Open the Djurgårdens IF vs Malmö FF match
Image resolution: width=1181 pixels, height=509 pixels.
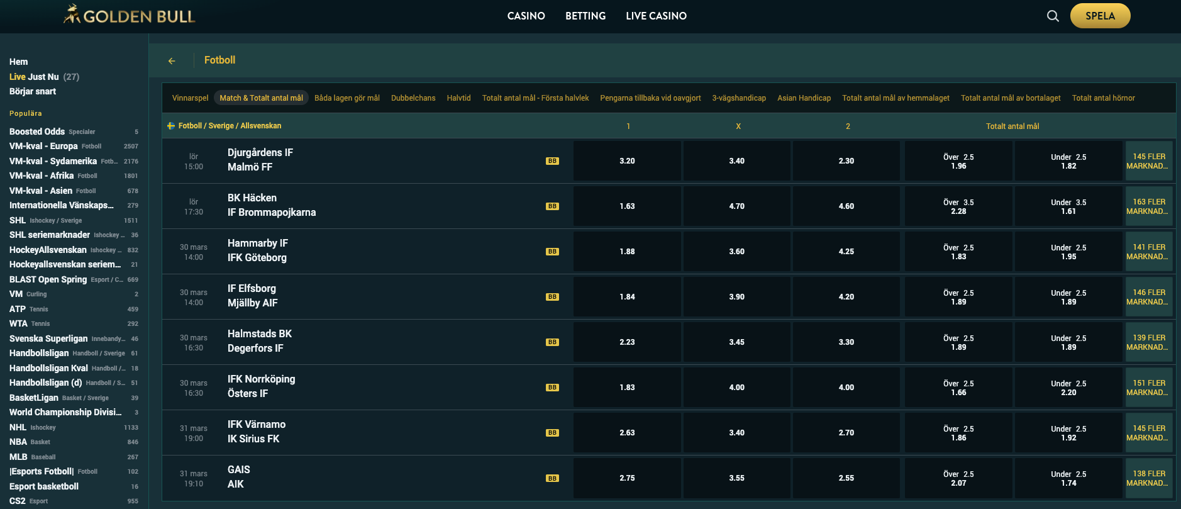[260, 160]
